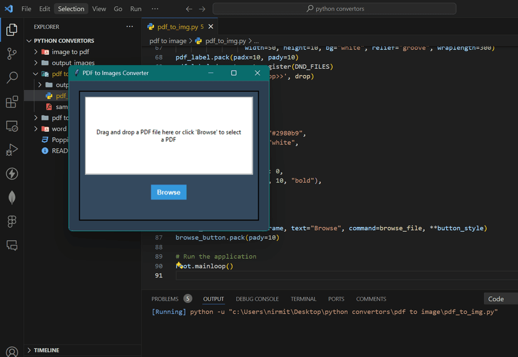Open Explorer's more actions ellipsis
This screenshot has width=518, height=357.
click(x=129, y=27)
